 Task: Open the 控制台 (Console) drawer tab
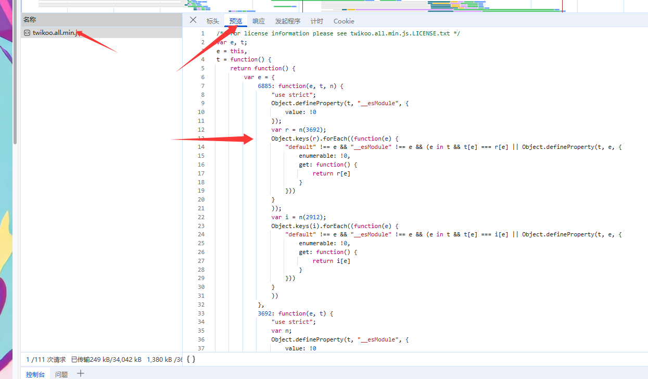(35, 374)
